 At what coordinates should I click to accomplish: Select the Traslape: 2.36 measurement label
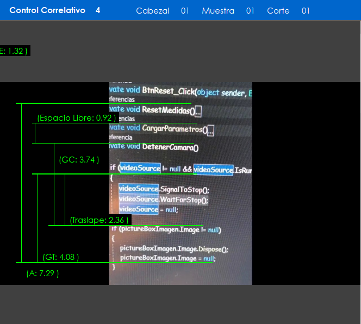pos(99,220)
